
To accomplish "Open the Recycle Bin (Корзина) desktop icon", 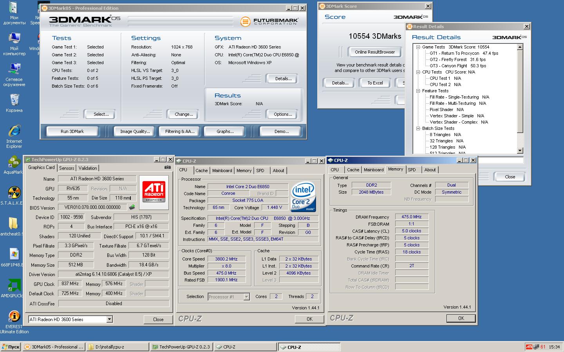I will tap(14, 103).
